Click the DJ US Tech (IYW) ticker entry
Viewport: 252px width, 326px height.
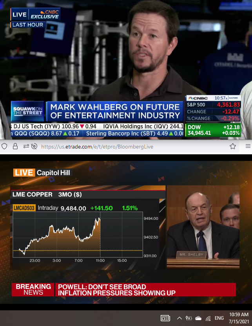[x=55, y=127]
